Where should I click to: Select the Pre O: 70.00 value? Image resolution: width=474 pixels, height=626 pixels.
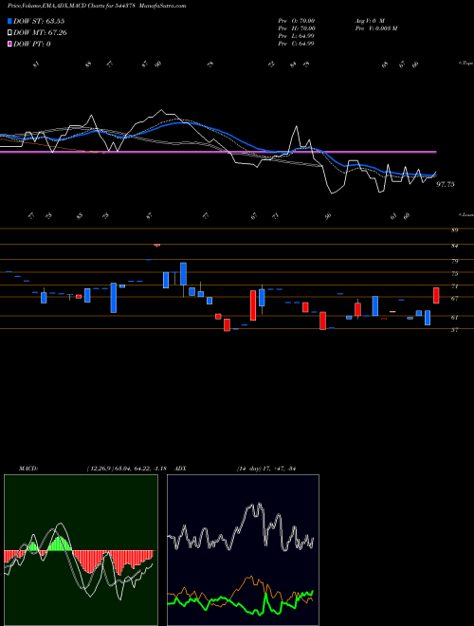click(x=297, y=21)
